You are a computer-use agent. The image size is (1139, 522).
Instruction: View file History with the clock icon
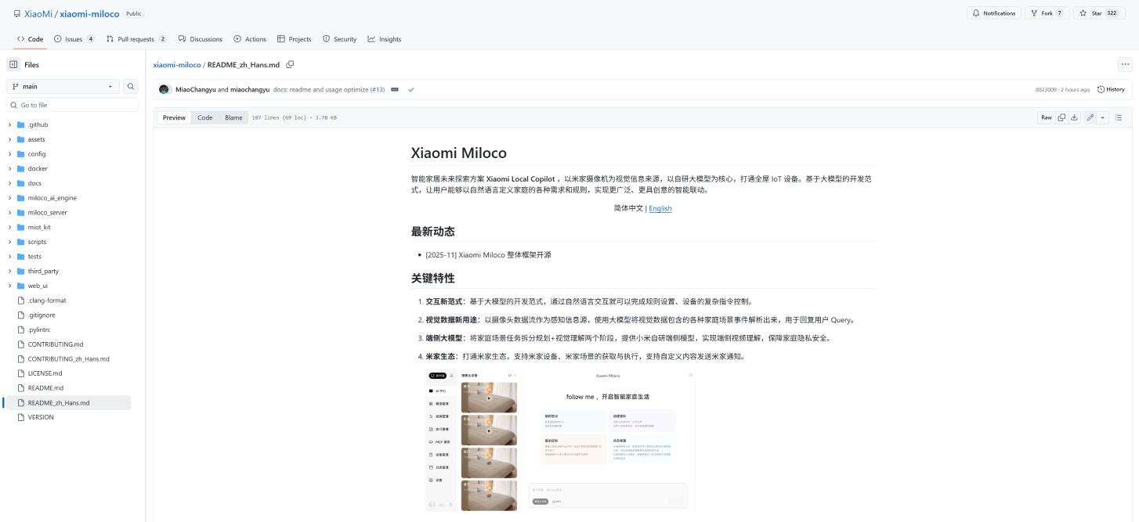(x=1111, y=89)
